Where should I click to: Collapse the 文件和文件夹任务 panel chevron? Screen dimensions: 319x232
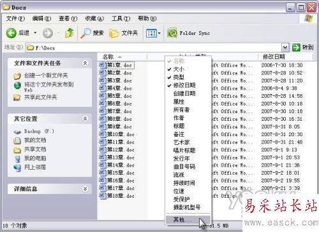[85, 63]
